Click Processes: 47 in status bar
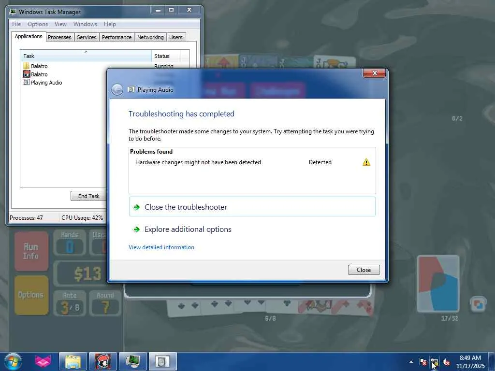Screen dimensions: 495x371 coord(26,218)
